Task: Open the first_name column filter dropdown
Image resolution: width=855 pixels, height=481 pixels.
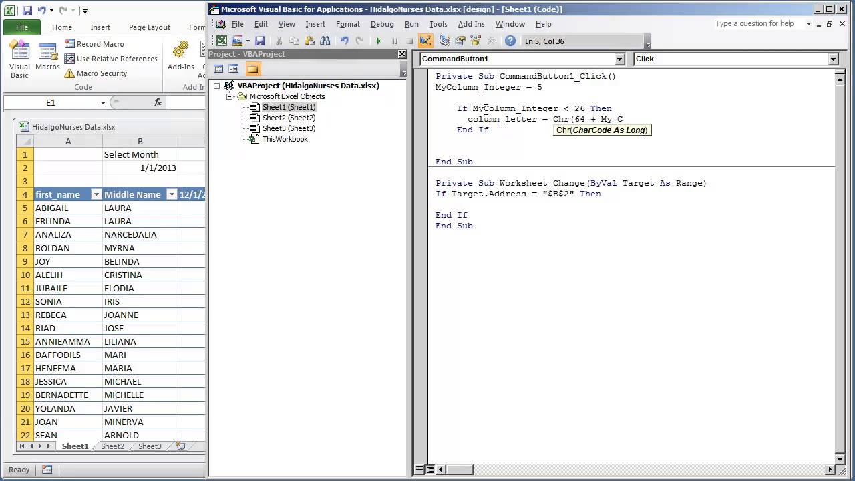Action: (96, 194)
